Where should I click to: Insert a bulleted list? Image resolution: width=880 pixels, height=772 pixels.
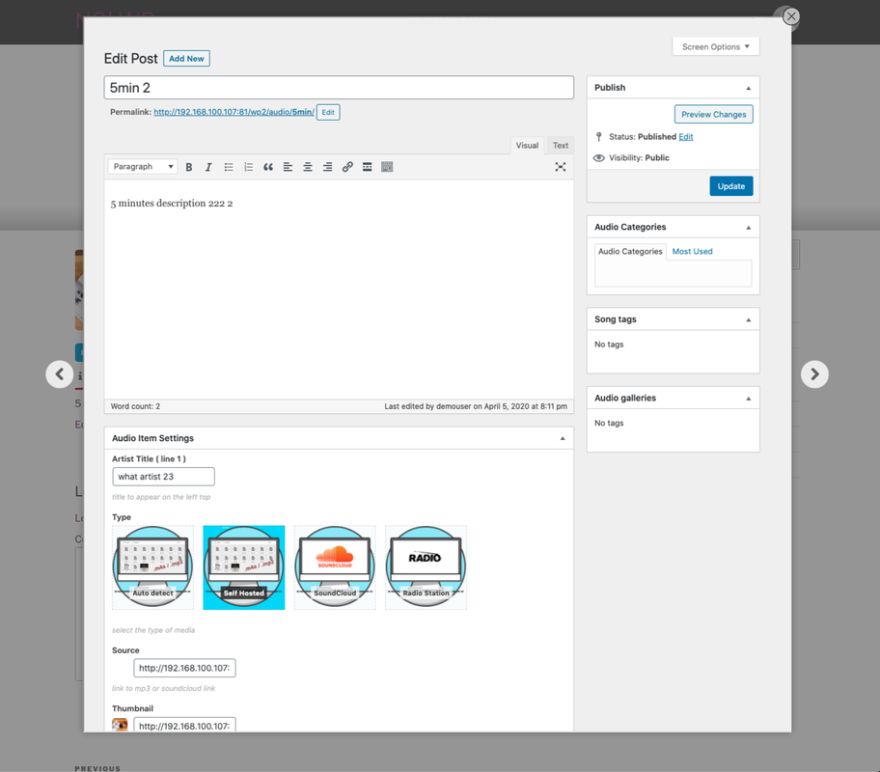[229, 167]
